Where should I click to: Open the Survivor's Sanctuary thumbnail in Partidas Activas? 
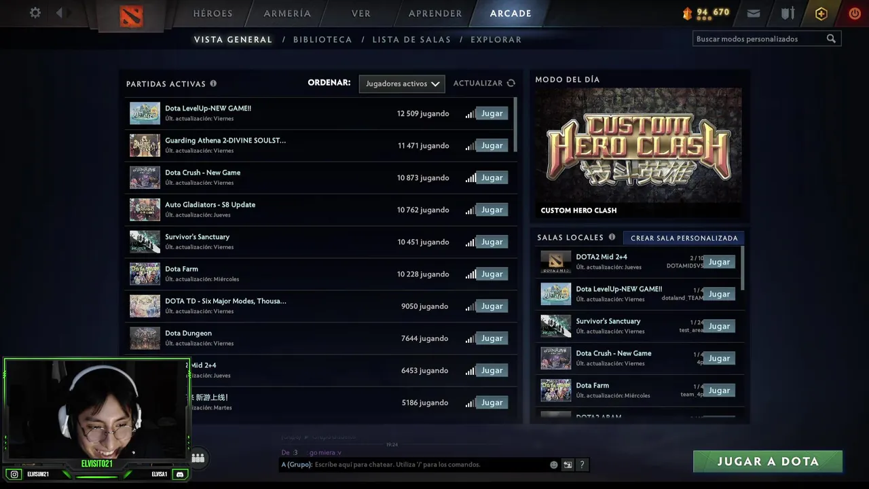(x=145, y=242)
